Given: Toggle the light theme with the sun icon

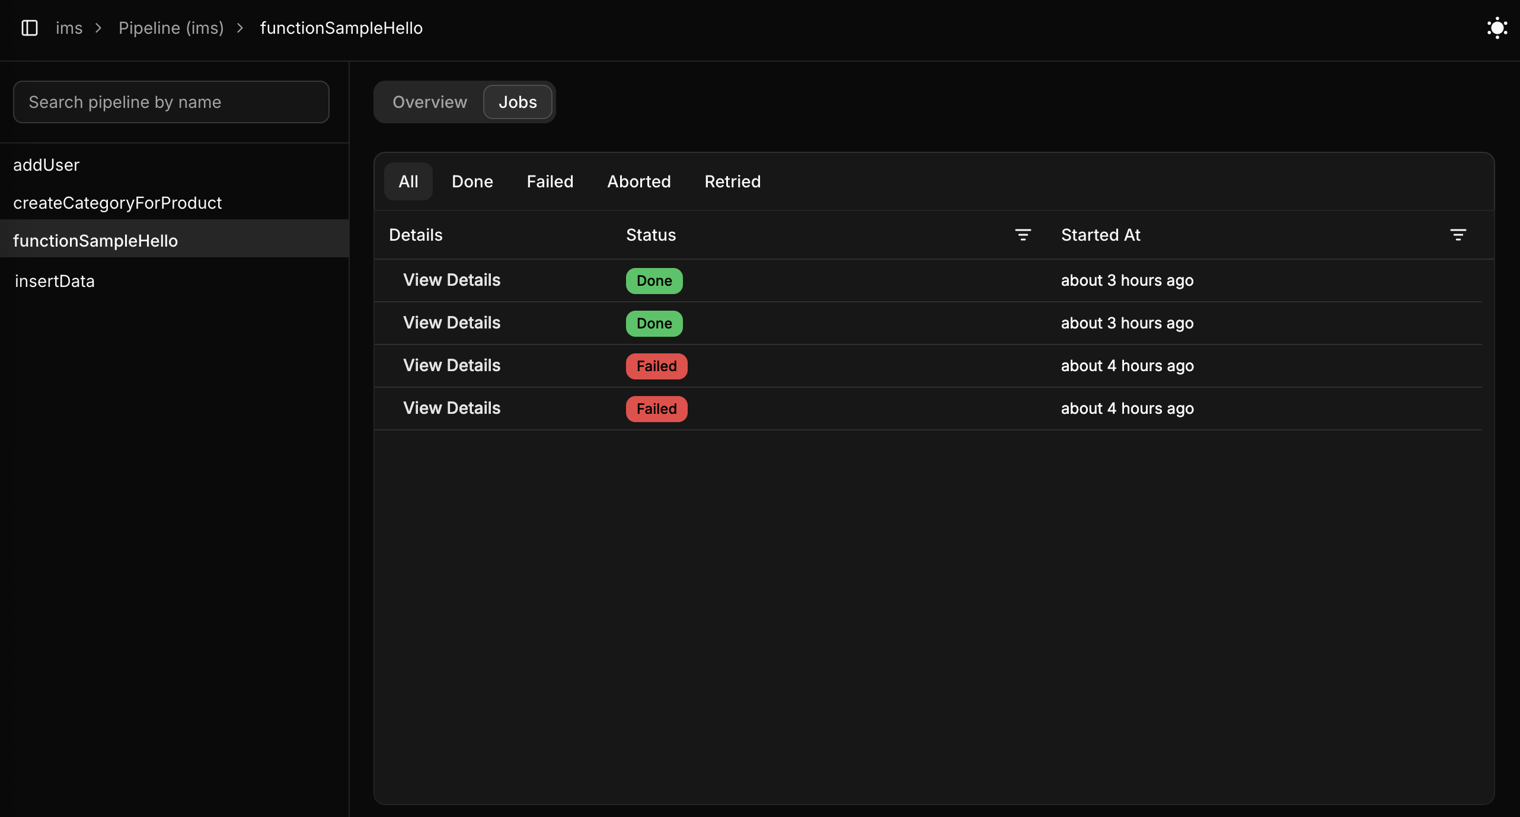Looking at the screenshot, I should coord(1497,28).
